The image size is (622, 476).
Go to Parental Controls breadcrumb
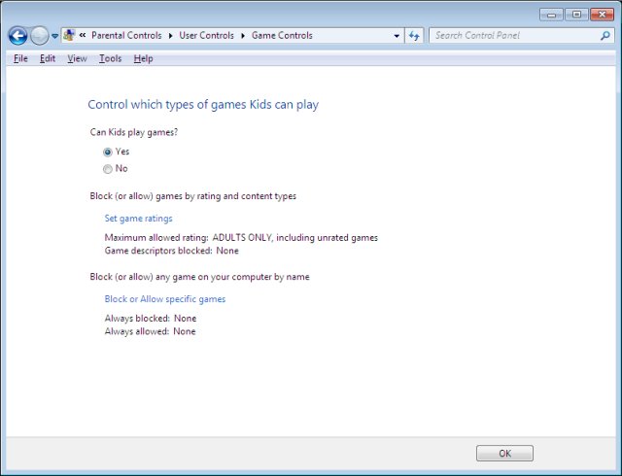[x=126, y=35]
